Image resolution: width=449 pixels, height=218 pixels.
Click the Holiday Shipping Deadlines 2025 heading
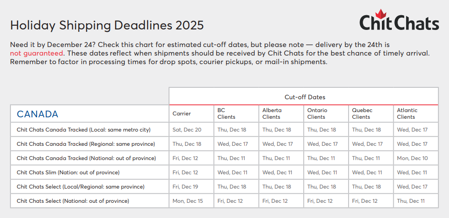point(107,25)
